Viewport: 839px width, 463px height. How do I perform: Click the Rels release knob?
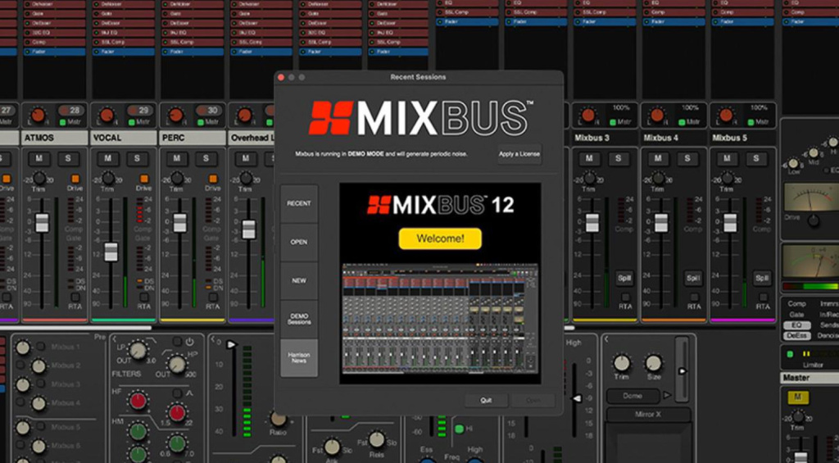[377, 439]
